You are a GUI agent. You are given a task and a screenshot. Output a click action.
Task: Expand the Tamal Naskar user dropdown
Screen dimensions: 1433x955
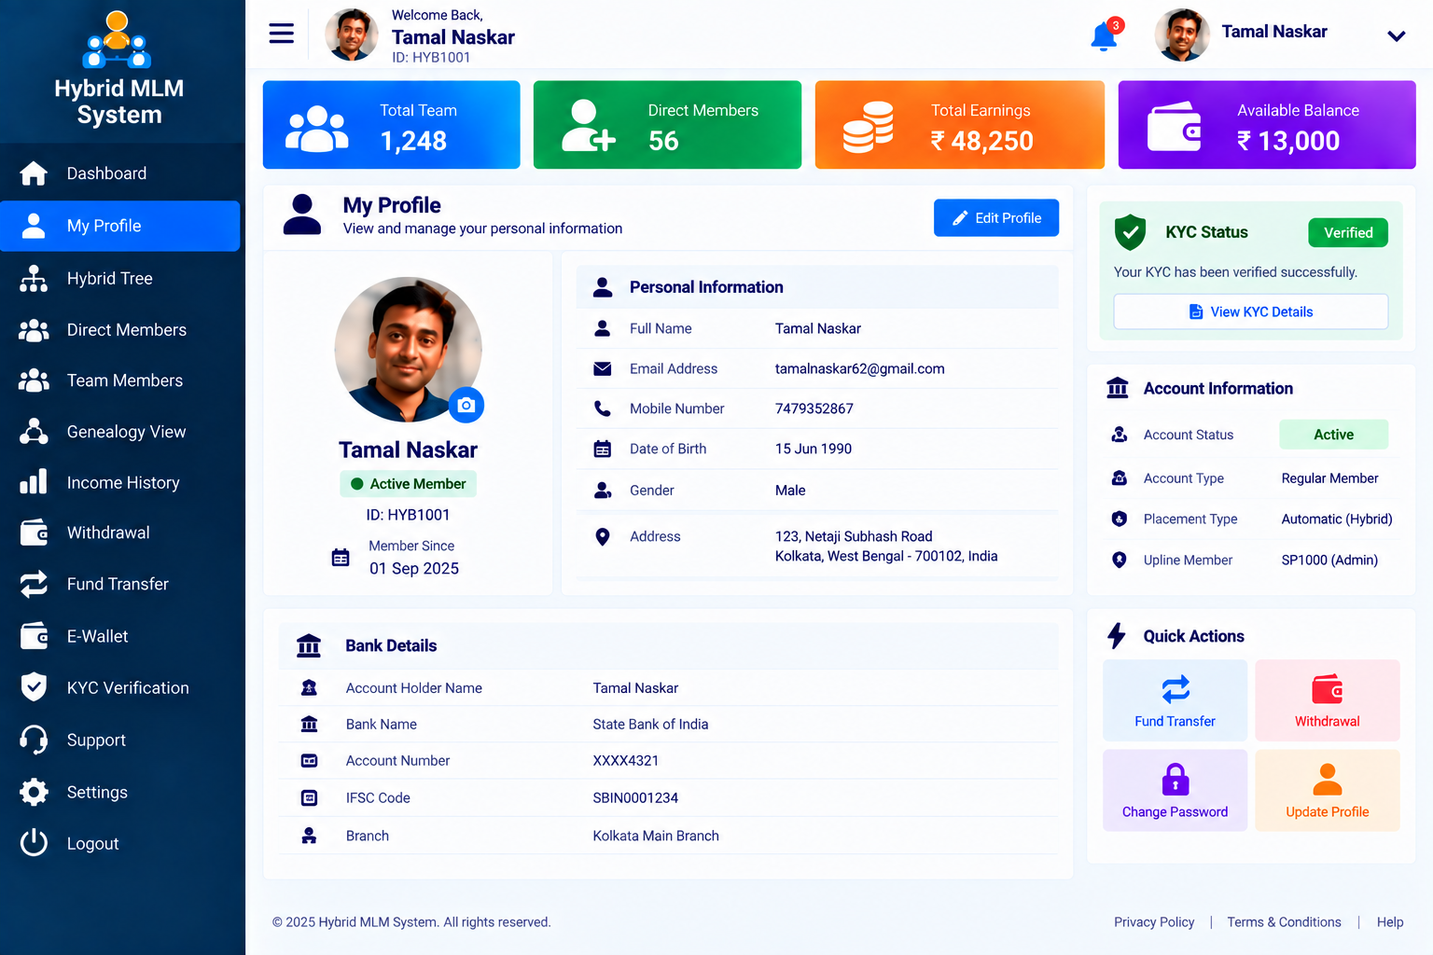tap(1396, 36)
